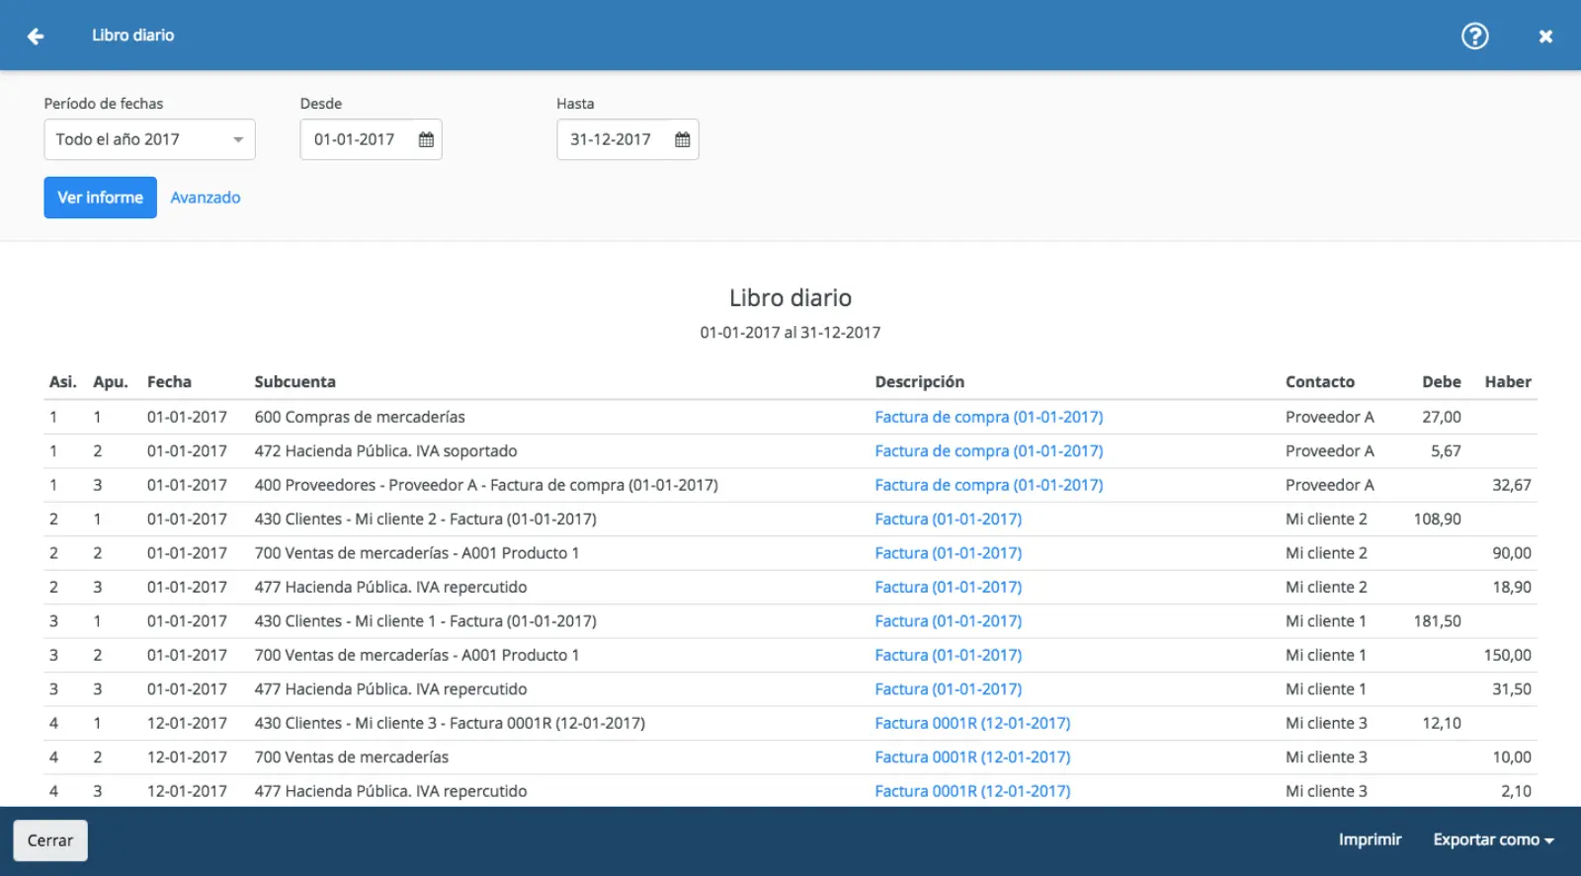Open the Desde calendar picker icon

pos(426,139)
